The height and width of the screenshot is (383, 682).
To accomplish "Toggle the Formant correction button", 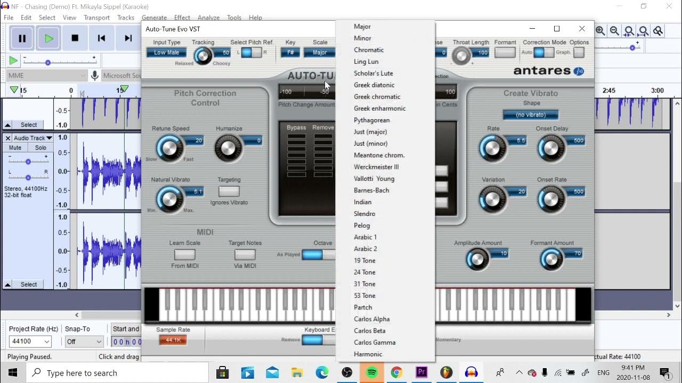I will tap(505, 53).
